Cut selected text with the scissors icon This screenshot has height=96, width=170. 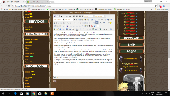click(x=77, y=20)
